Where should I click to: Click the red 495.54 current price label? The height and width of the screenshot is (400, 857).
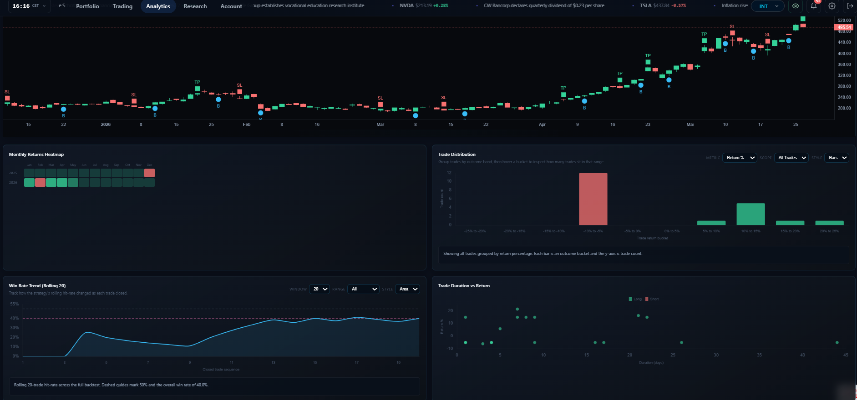click(x=843, y=27)
